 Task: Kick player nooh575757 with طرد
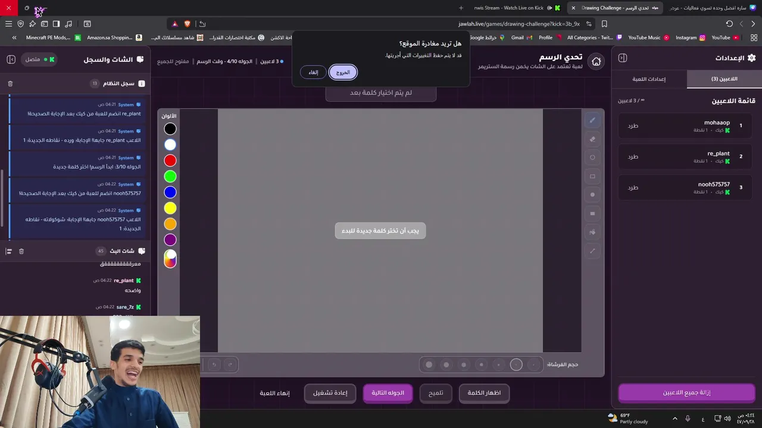[633, 187]
